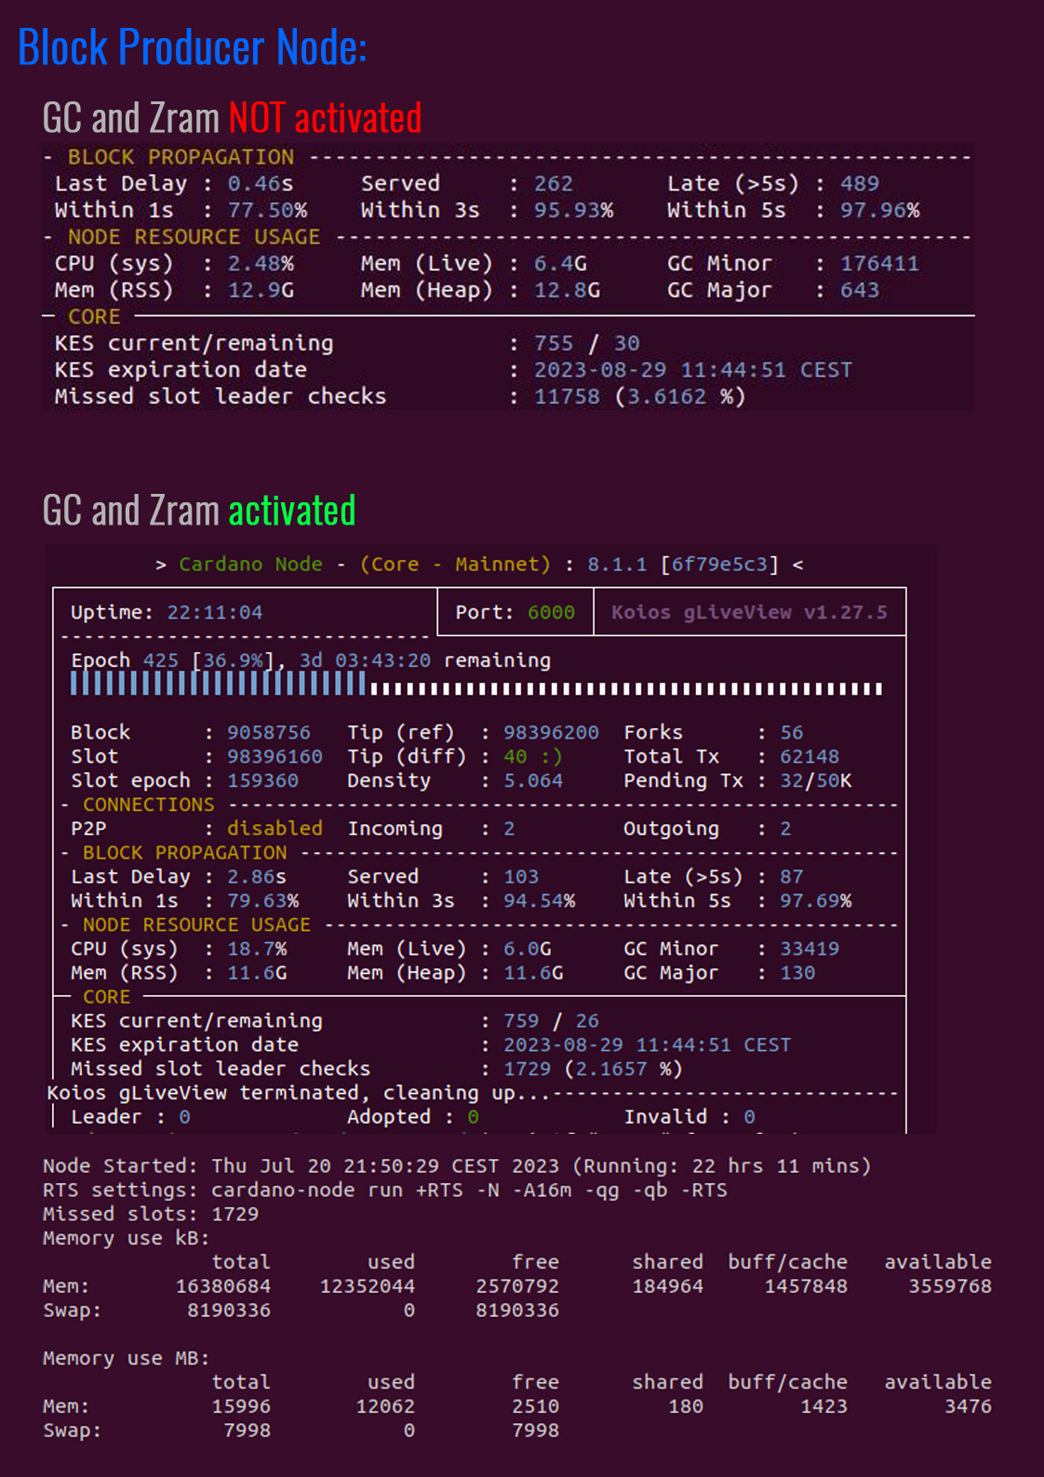Click the green 'activated' label
Viewport: 1044px width, 1477px height.
pyautogui.click(x=292, y=511)
